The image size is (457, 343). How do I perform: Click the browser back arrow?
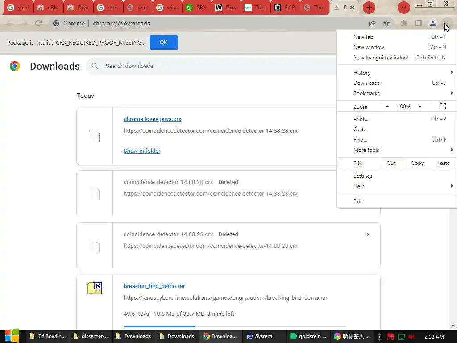pyautogui.click(x=10, y=23)
